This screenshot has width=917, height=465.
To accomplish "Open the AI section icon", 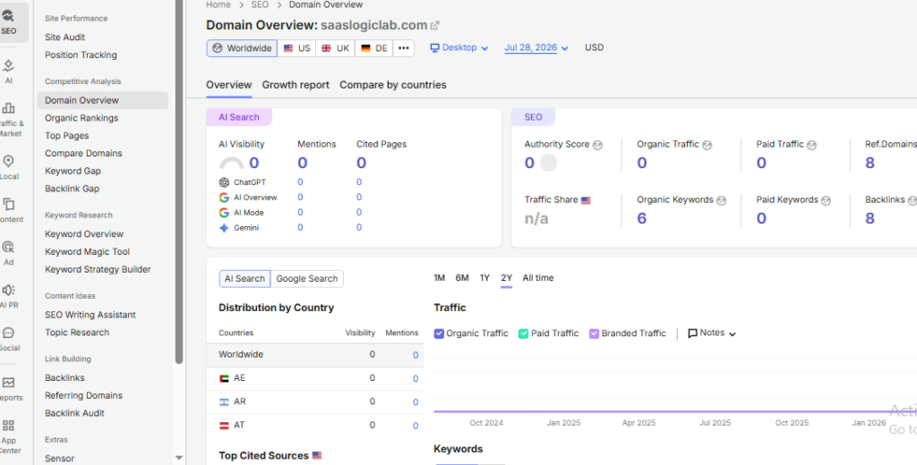I will [x=9, y=66].
